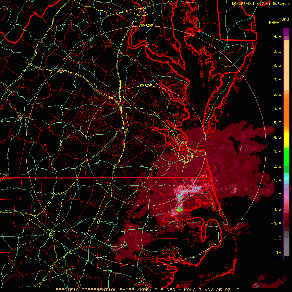Click the 1.8 value on the legend

pos(277,181)
